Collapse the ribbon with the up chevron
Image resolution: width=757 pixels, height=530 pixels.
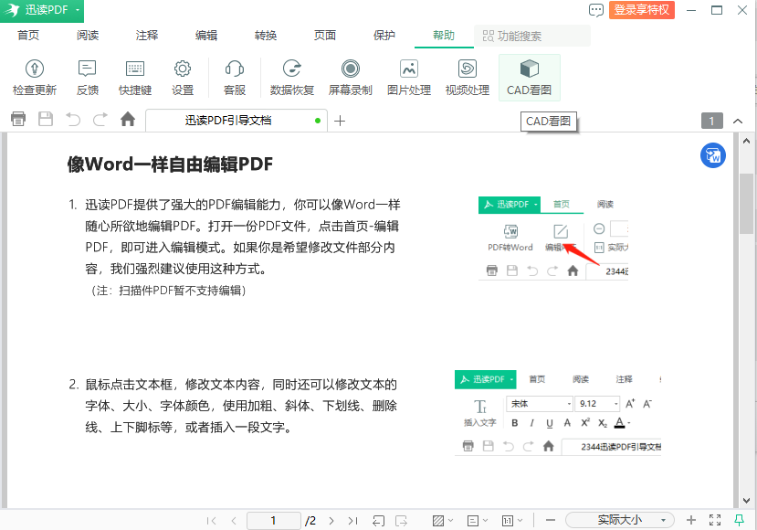738,121
